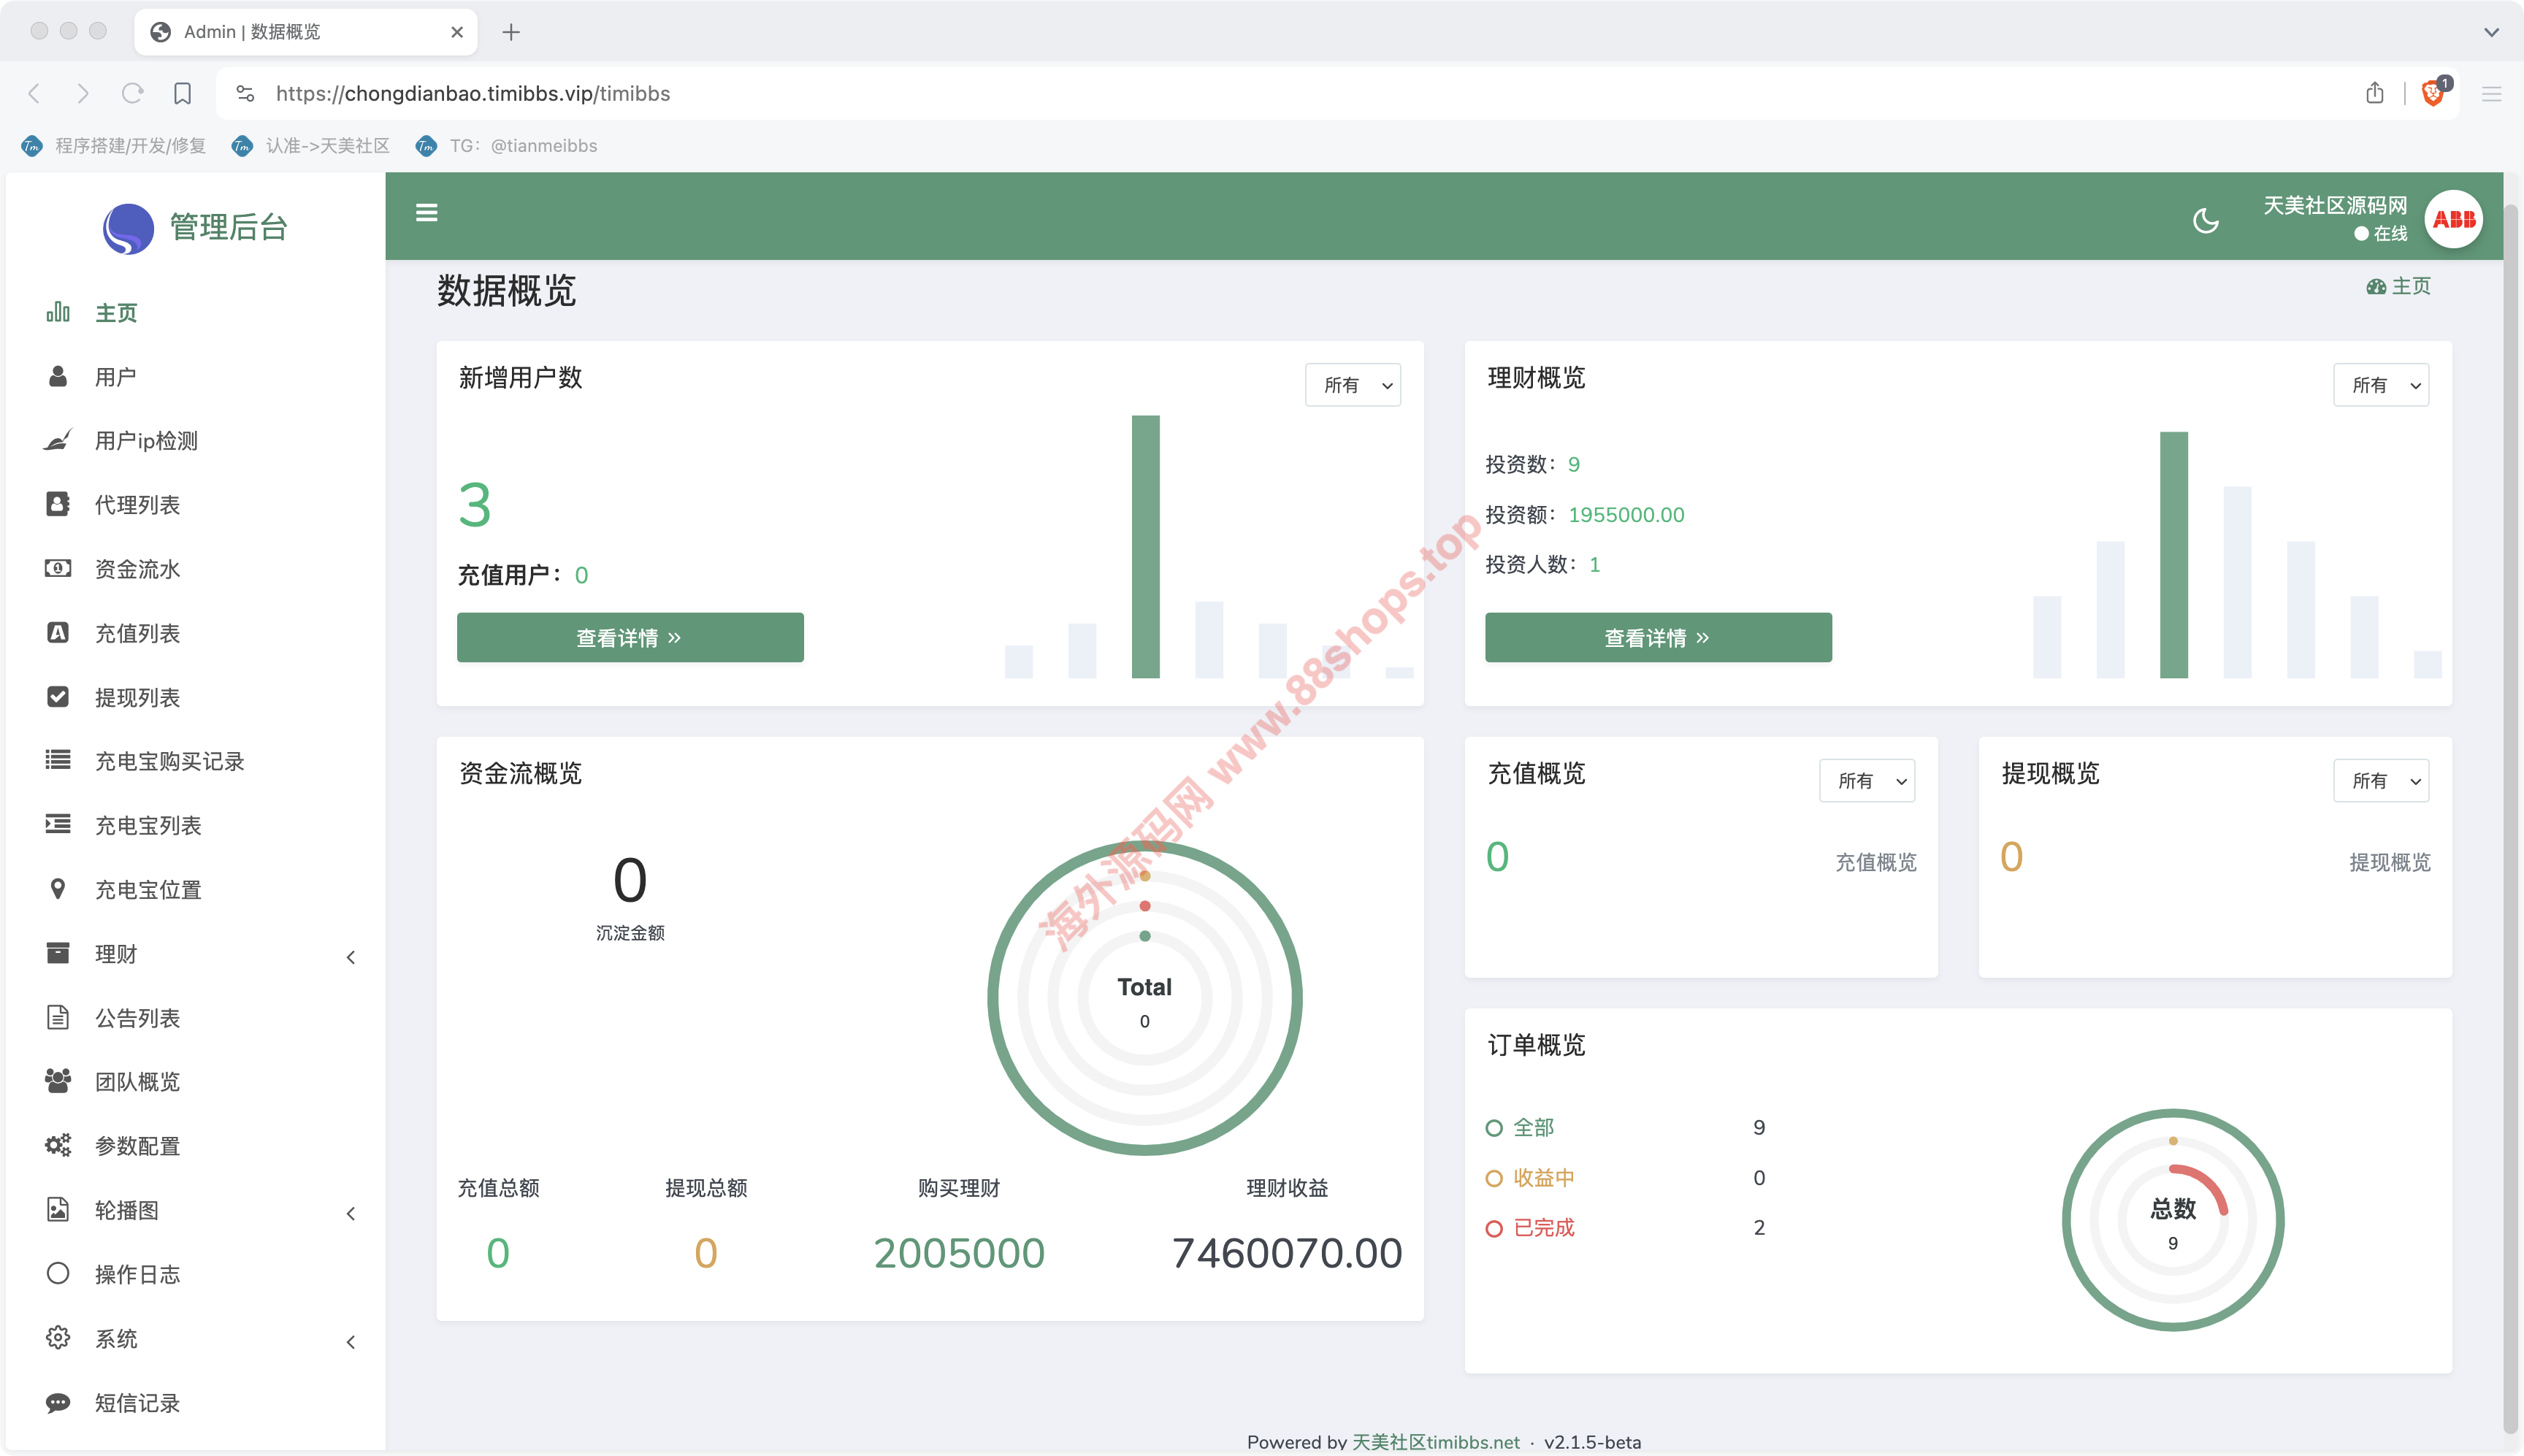Open 参数配置 gears icon in sidebar
This screenshot has height=1456, width=2524.
point(58,1145)
